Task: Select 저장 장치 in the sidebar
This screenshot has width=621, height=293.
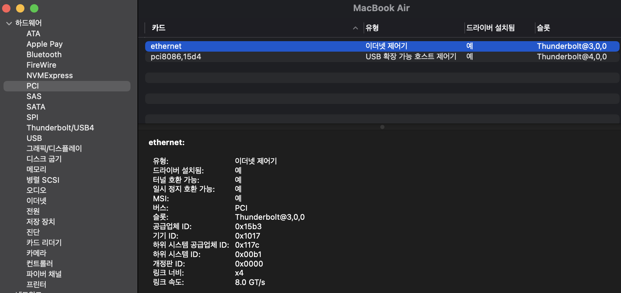Action: coord(41,222)
